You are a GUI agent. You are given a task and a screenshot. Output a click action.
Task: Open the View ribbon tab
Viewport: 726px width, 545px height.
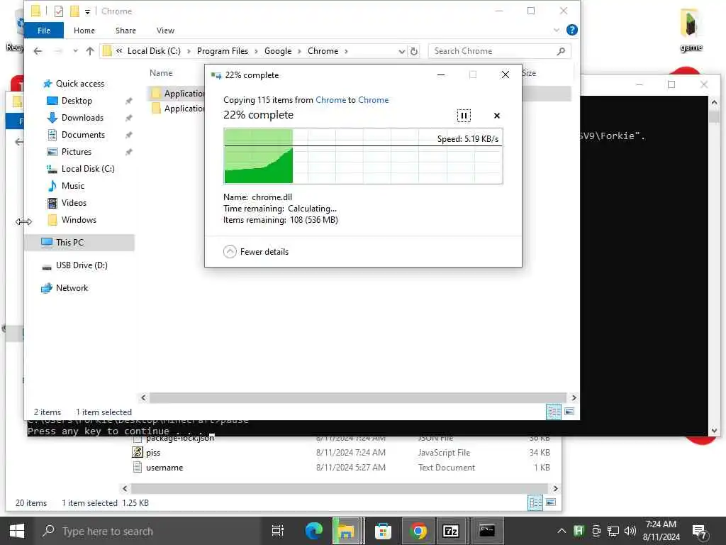pos(165,31)
